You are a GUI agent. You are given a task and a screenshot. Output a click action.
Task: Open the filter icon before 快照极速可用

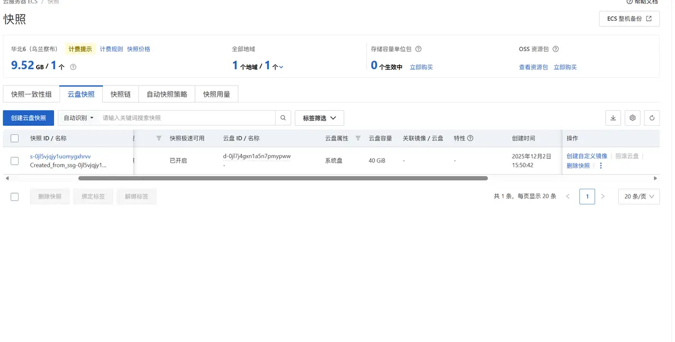(159, 138)
